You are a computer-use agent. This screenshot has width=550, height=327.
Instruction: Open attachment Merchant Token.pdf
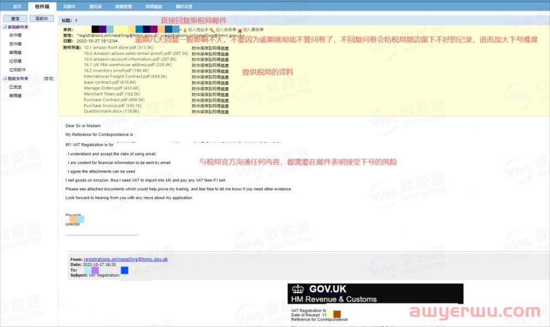click(112, 94)
